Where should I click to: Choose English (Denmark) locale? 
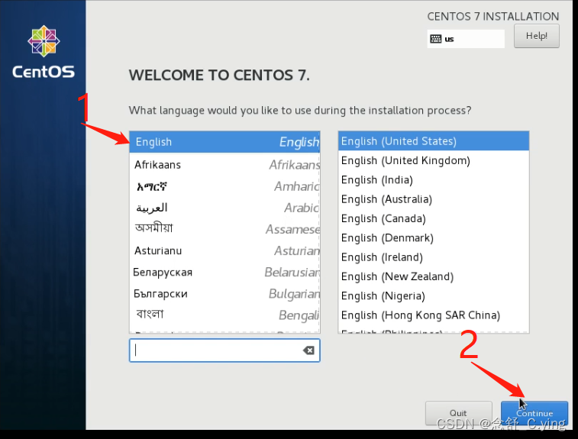coord(434,237)
